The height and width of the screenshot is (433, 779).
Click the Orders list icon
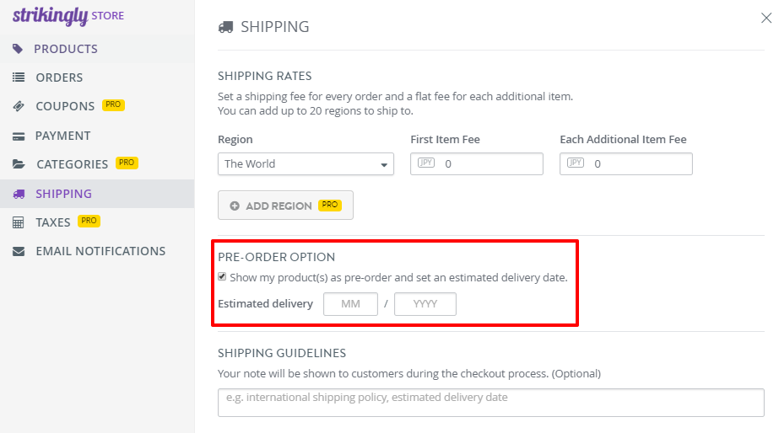tap(19, 78)
